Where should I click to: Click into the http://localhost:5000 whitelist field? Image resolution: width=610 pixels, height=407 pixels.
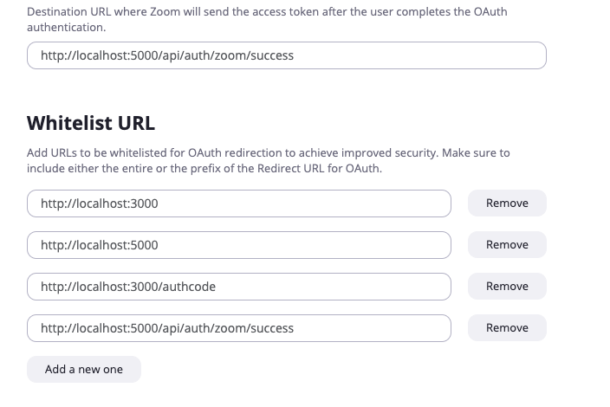[x=239, y=245]
